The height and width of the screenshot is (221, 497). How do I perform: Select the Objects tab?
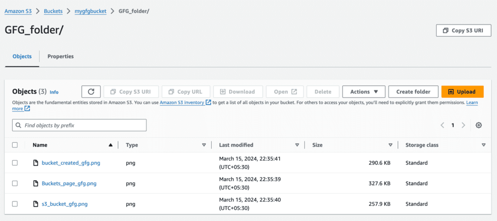click(22, 57)
